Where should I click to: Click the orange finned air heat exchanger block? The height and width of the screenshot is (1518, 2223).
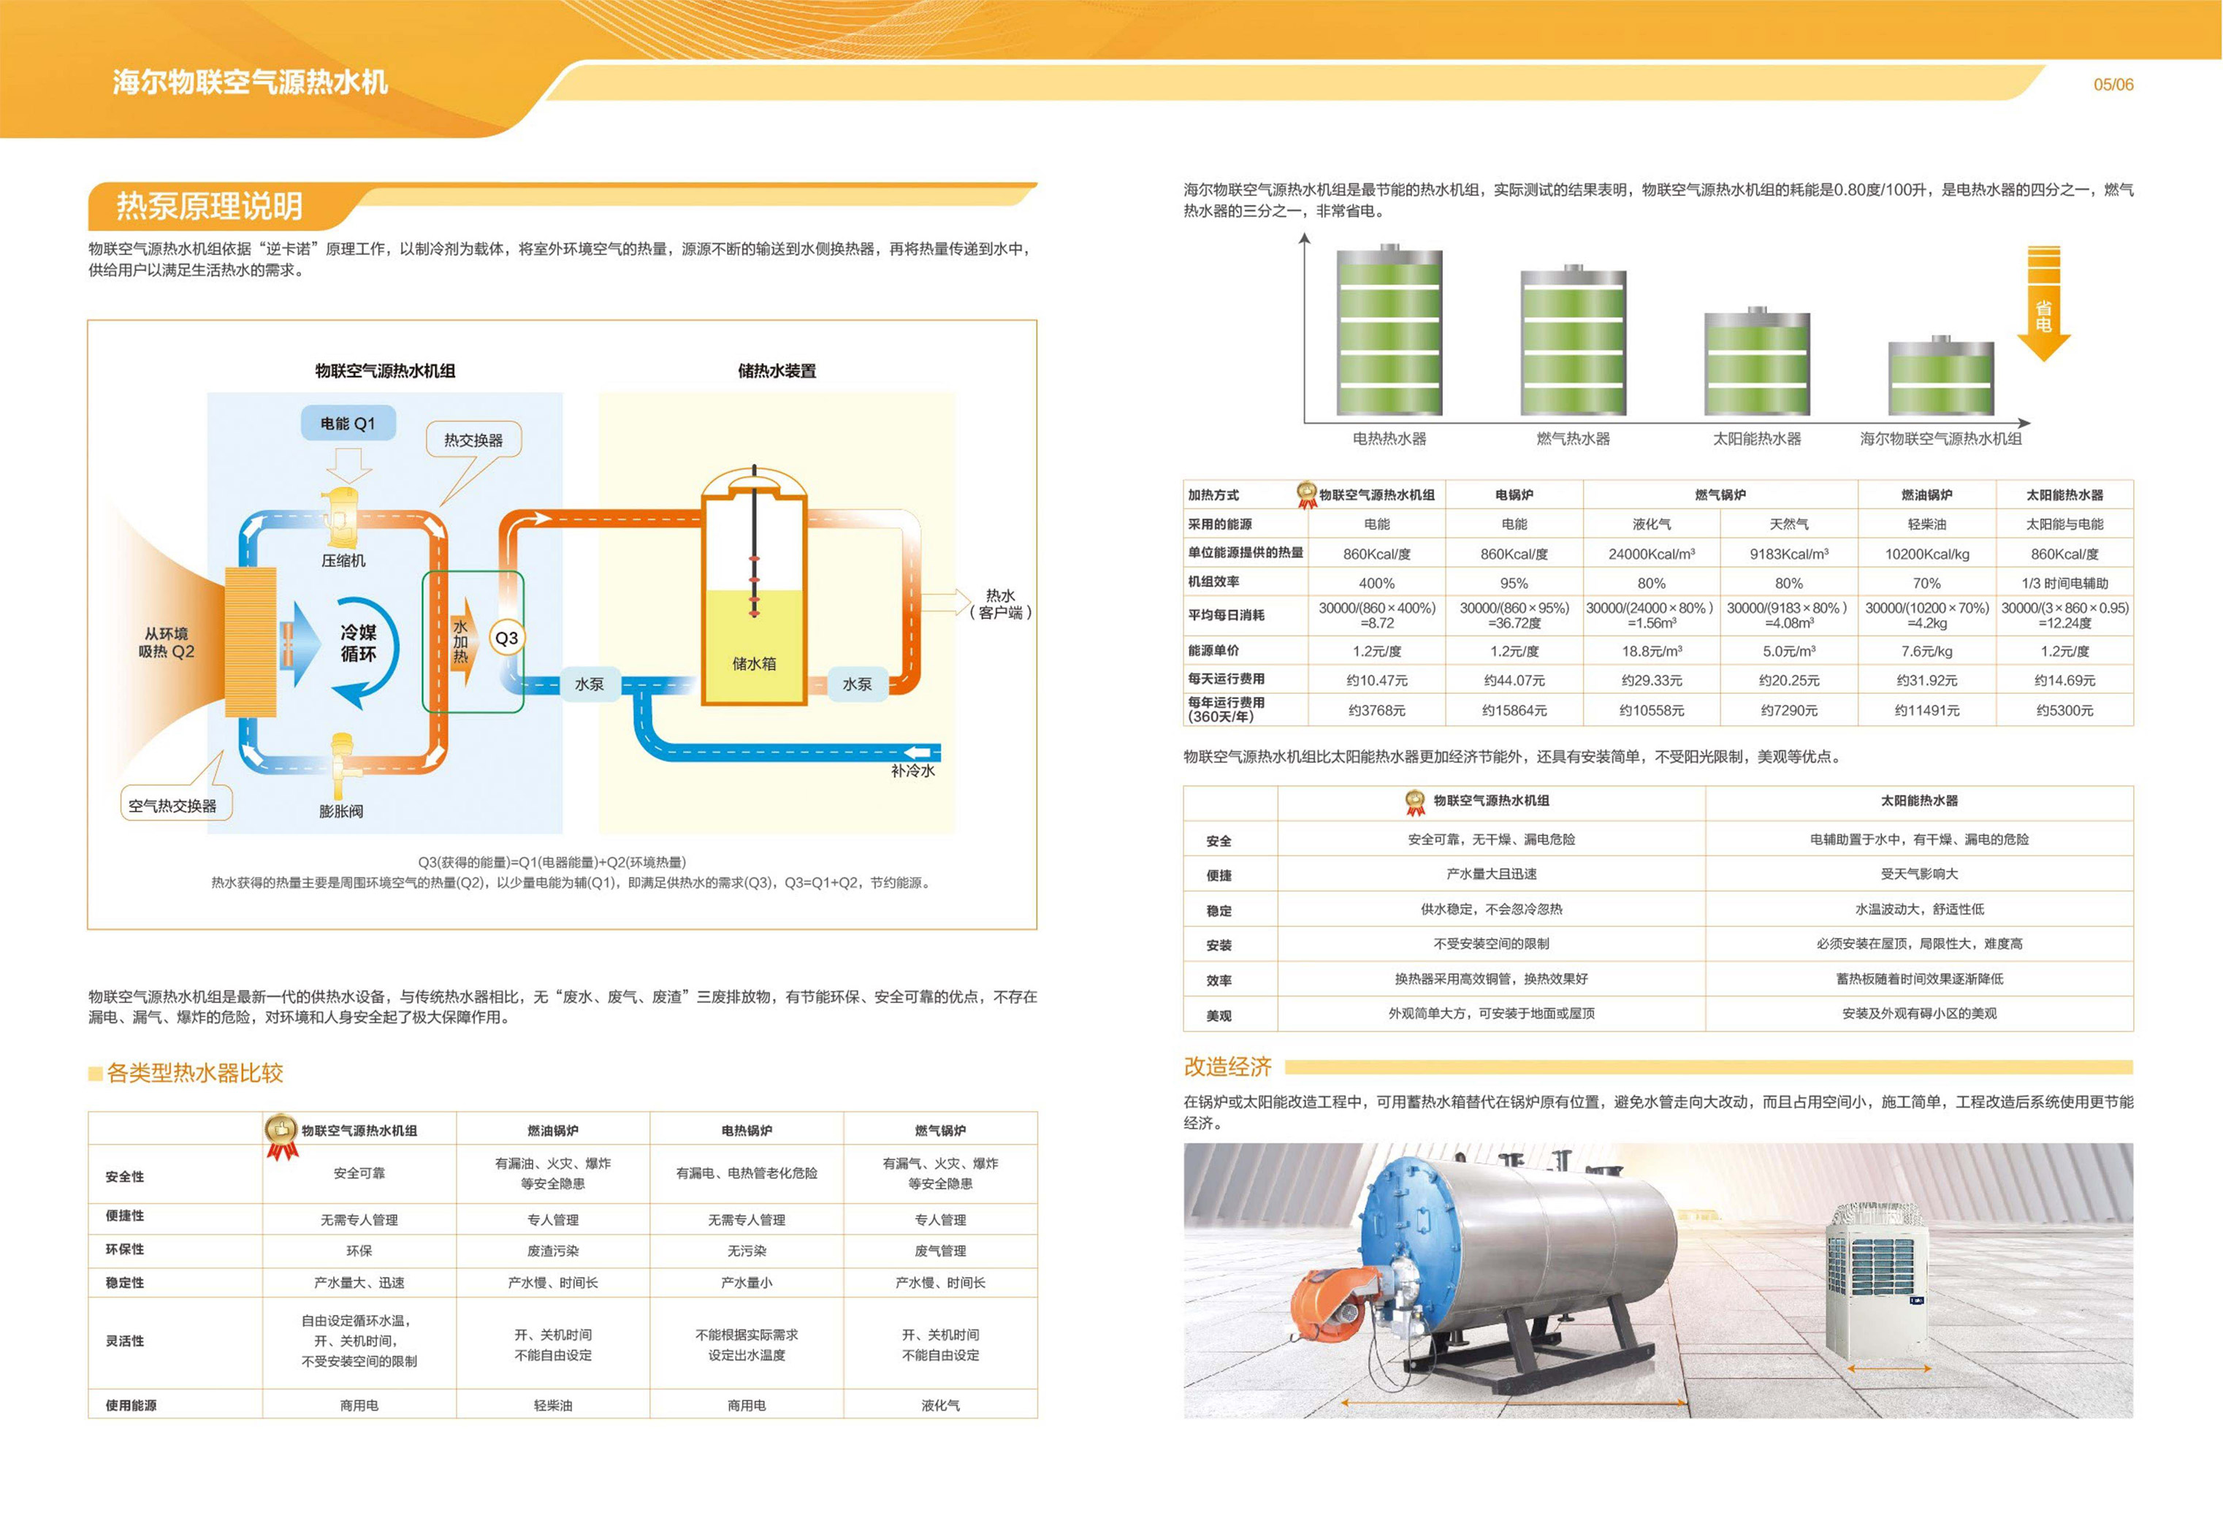tap(251, 642)
